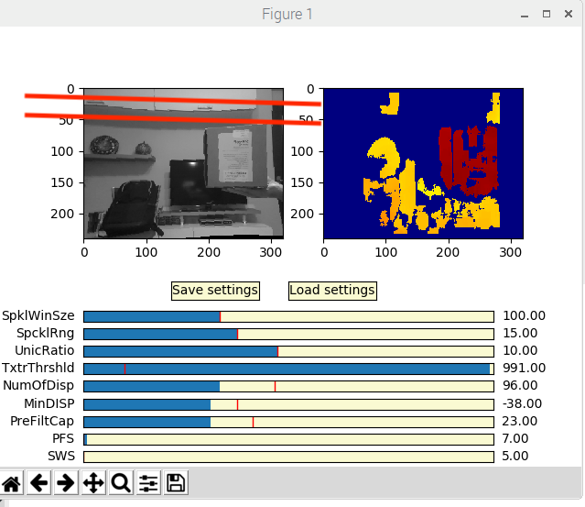585x507 pixels.
Task: Click the MinDISP slider bar
Action: (288, 403)
